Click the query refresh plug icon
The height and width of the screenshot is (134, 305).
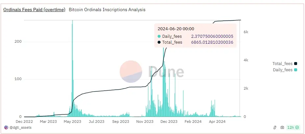[x=275, y=127]
